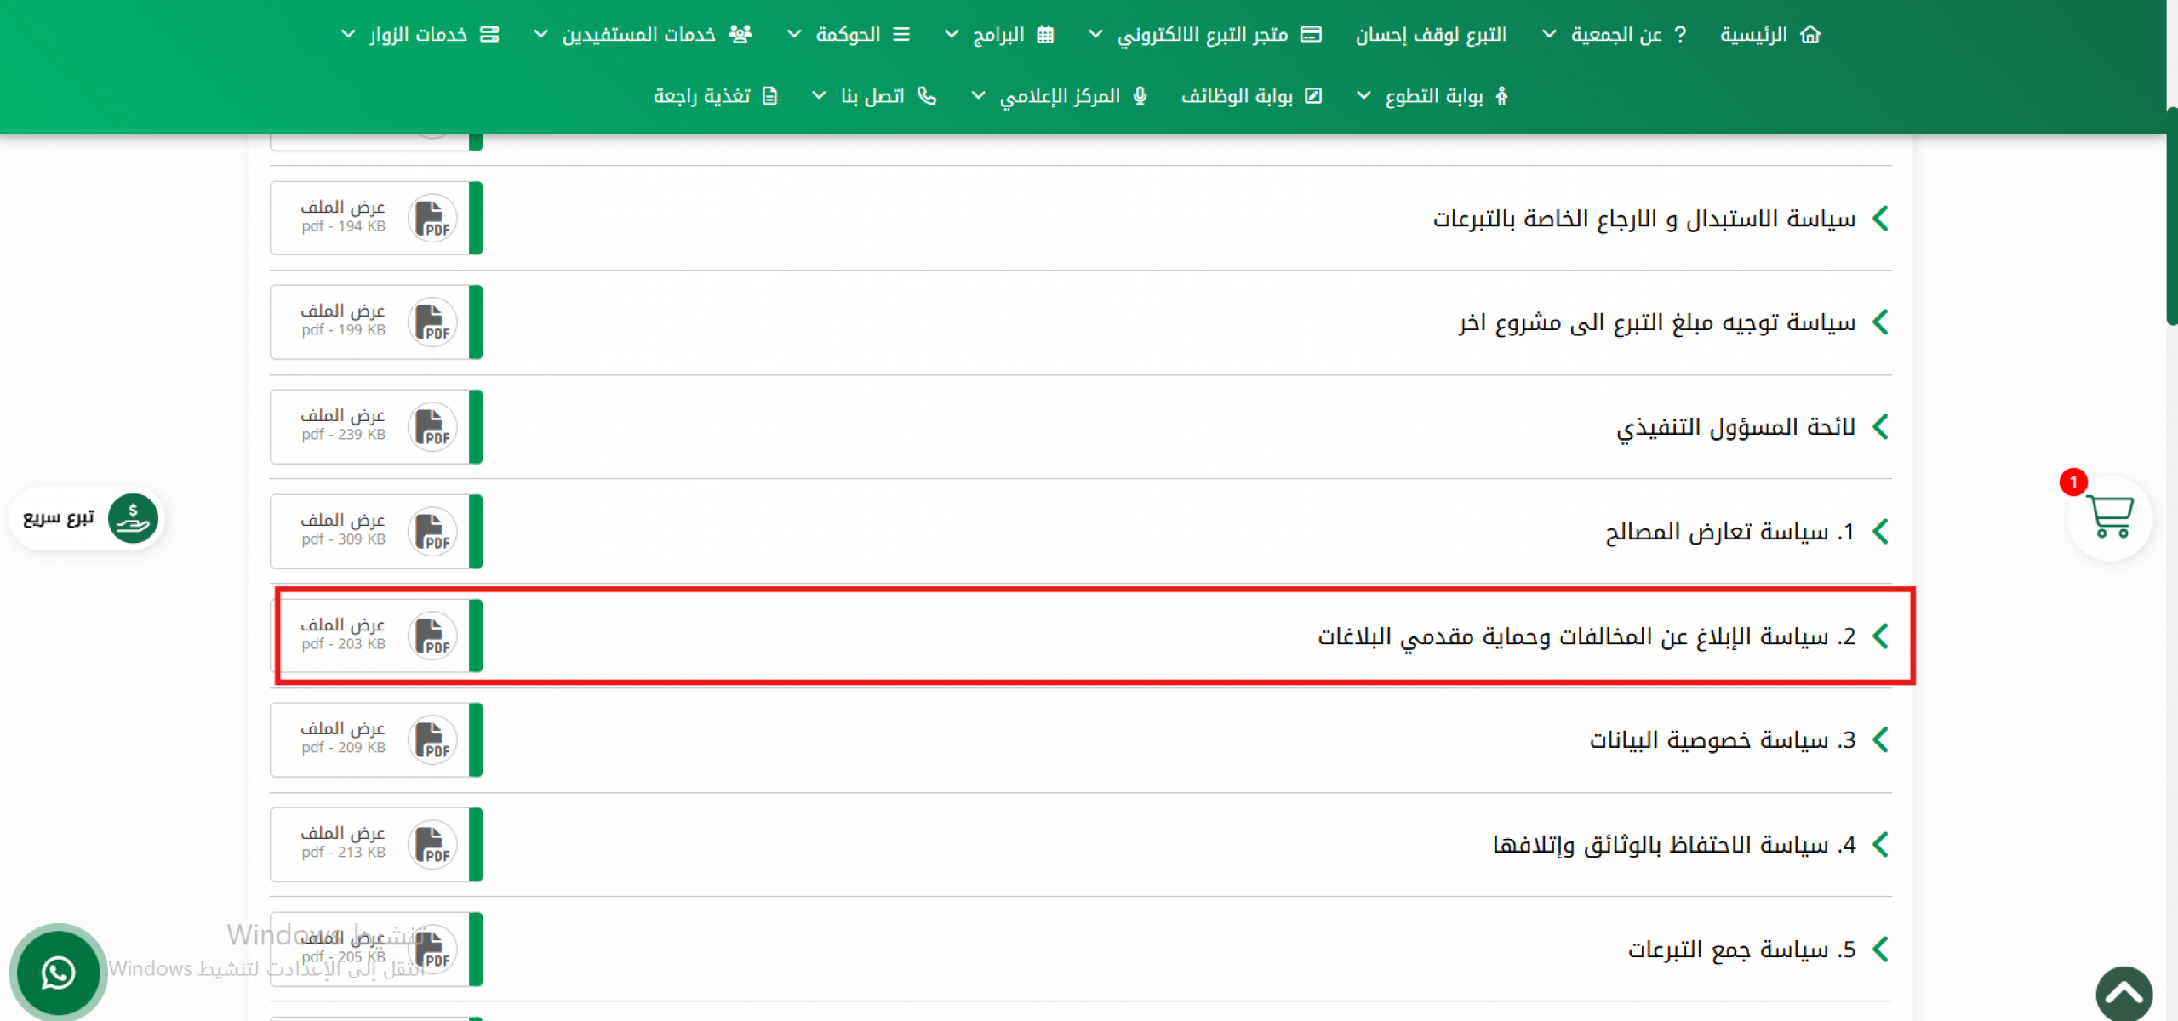Open تغذية راجعة menu item
Viewport: 2178px width, 1021px height.
702,96
